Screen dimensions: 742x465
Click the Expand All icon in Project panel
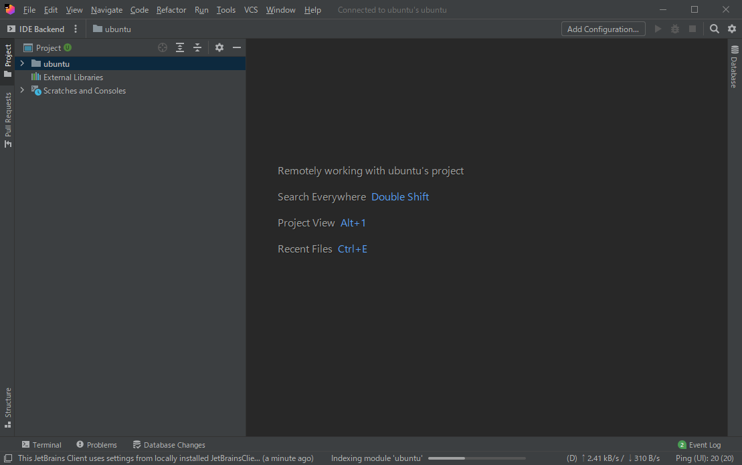point(180,47)
